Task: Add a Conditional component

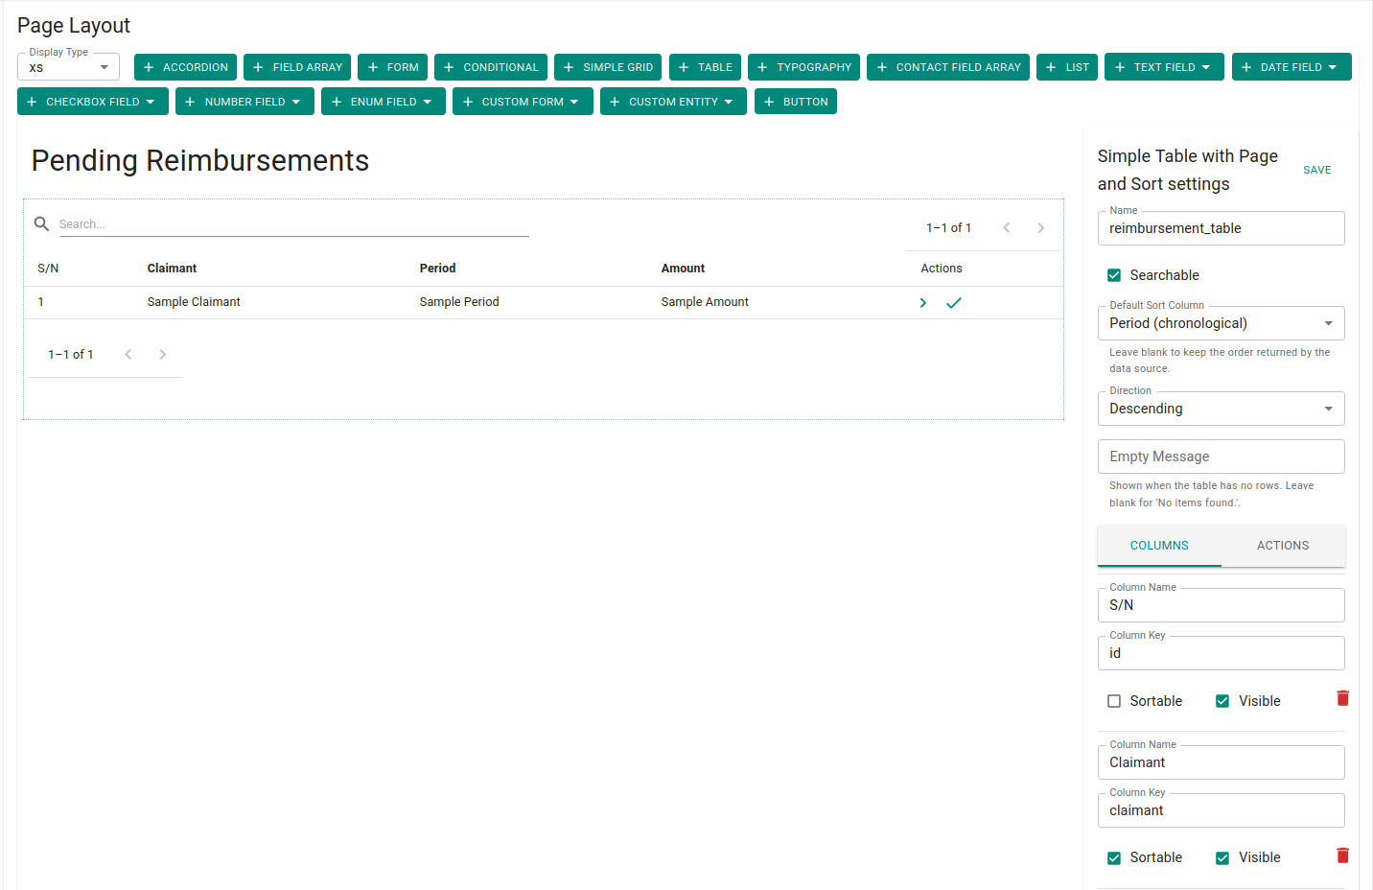Action: click(491, 67)
